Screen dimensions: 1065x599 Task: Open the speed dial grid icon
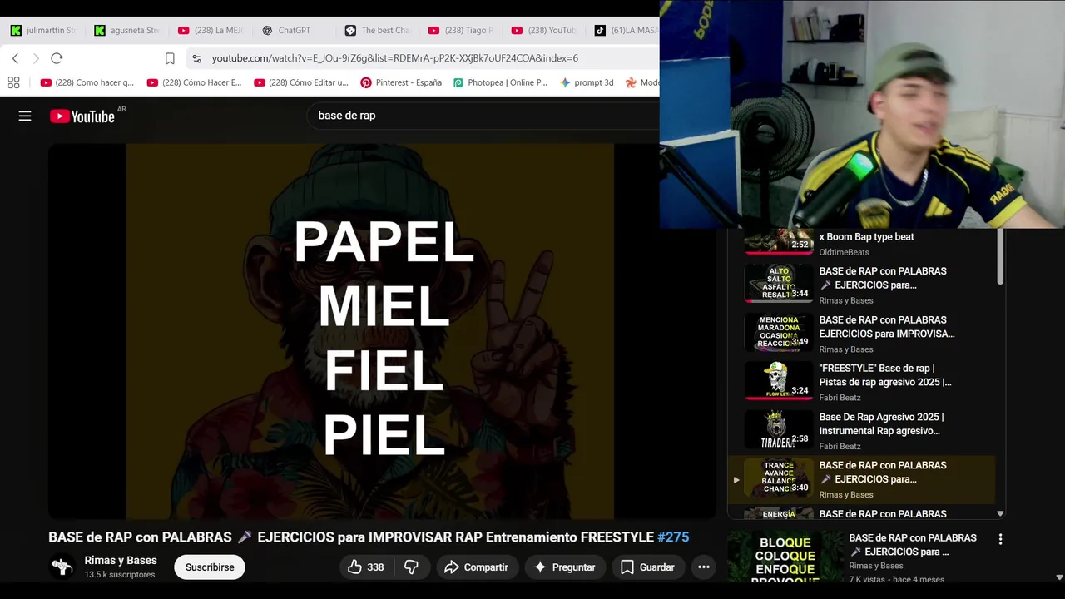coord(13,82)
